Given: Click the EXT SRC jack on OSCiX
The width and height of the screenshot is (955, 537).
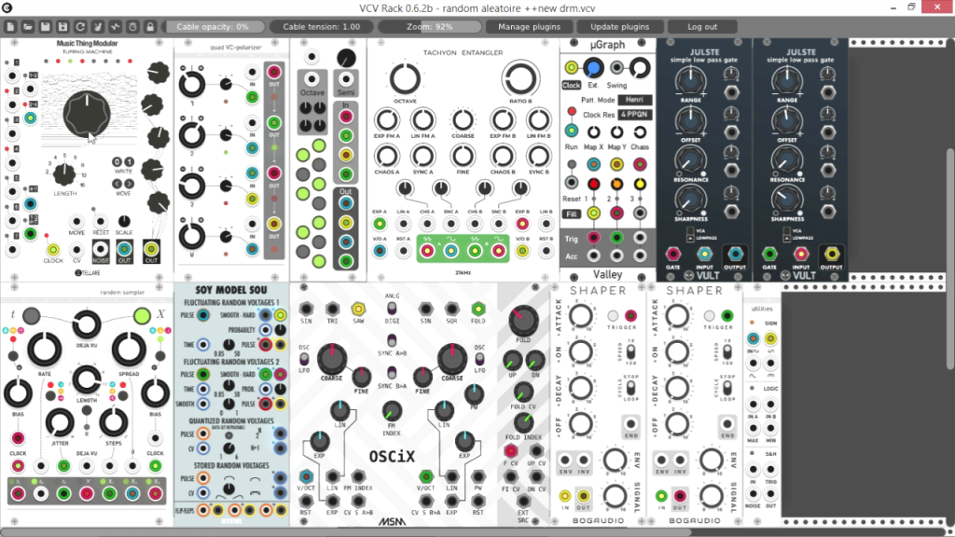Looking at the screenshot, I should (x=523, y=502).
